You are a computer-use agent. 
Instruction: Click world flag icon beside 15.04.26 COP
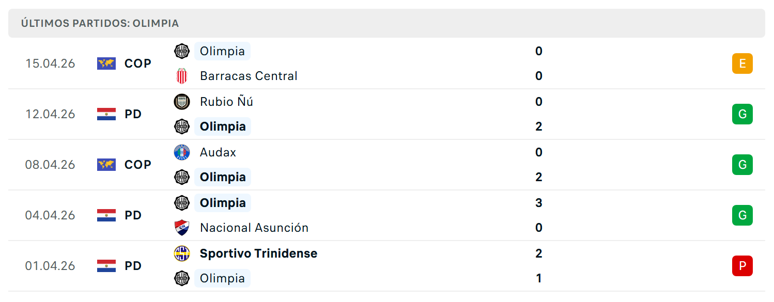coord(106,63)
